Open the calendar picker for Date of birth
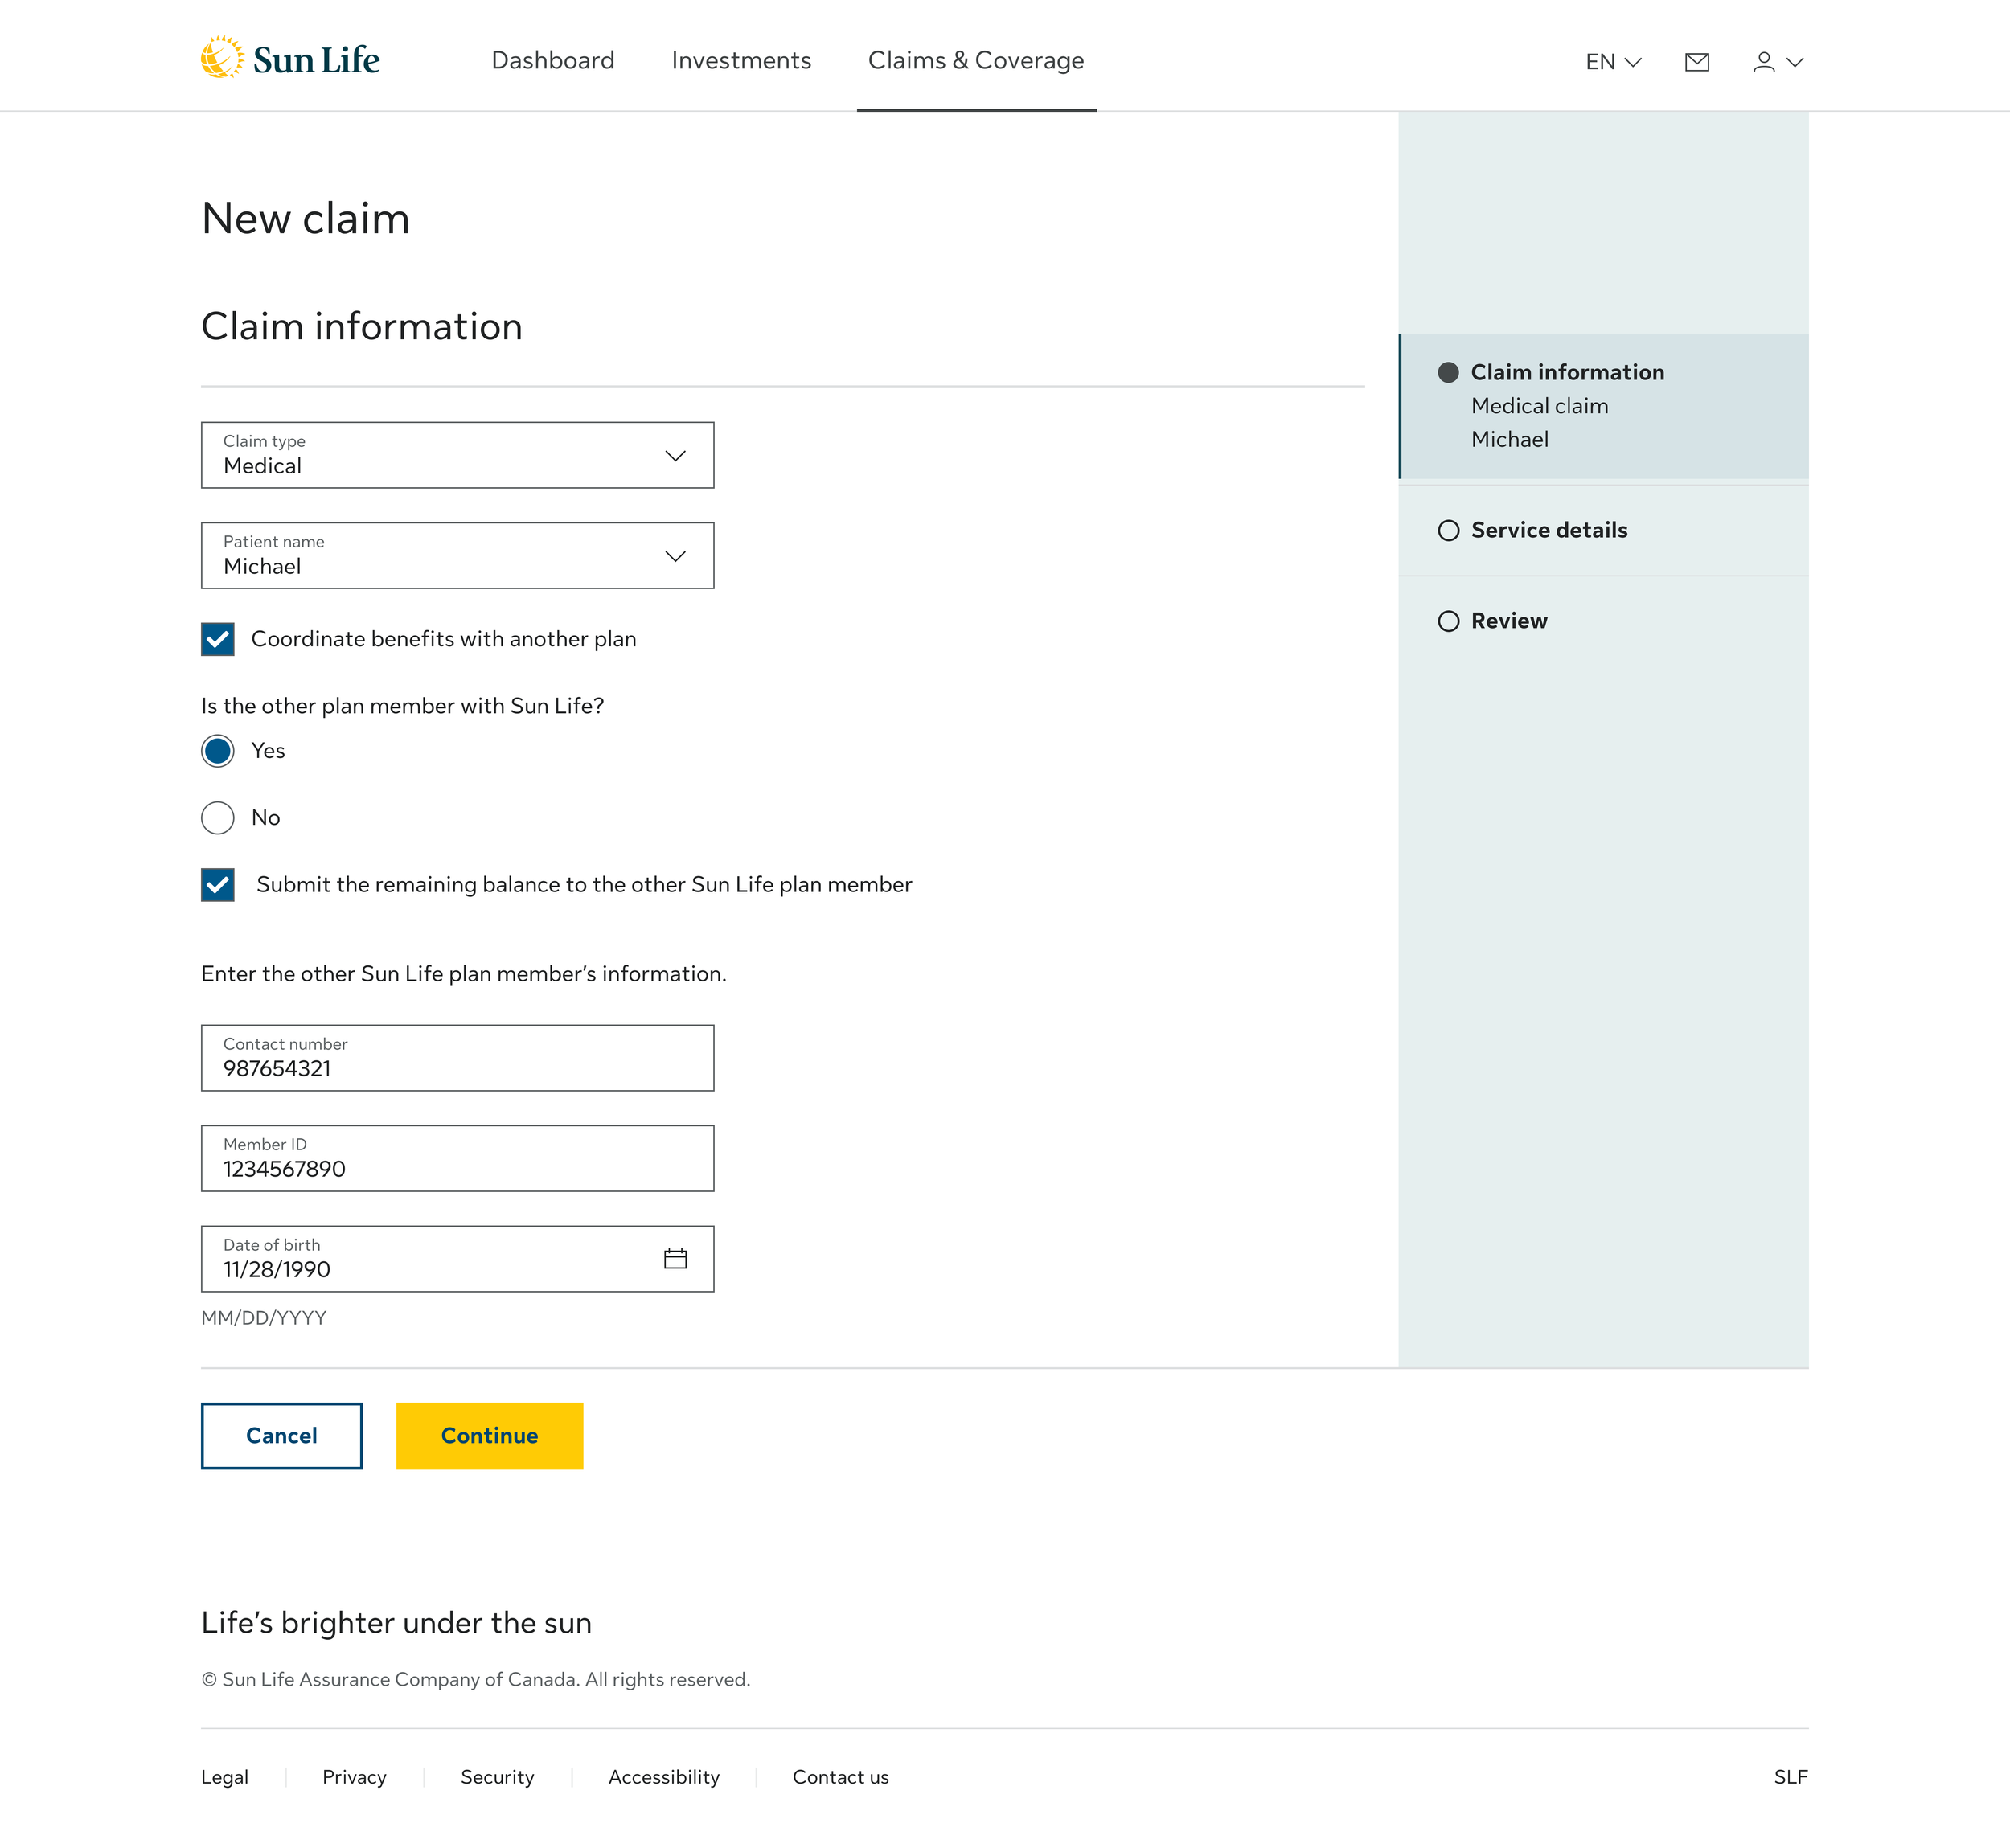 675,1258
